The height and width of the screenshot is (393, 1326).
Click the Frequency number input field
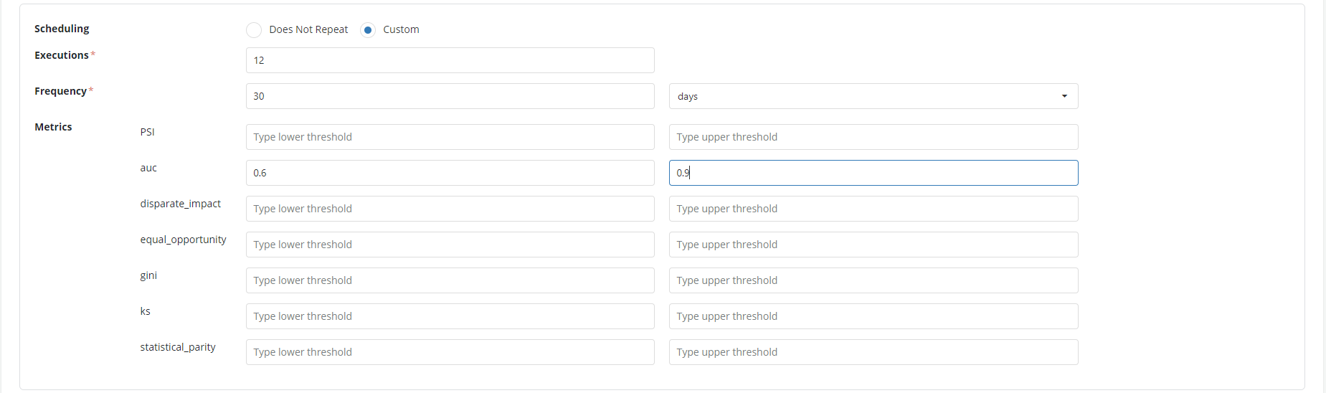450,96
